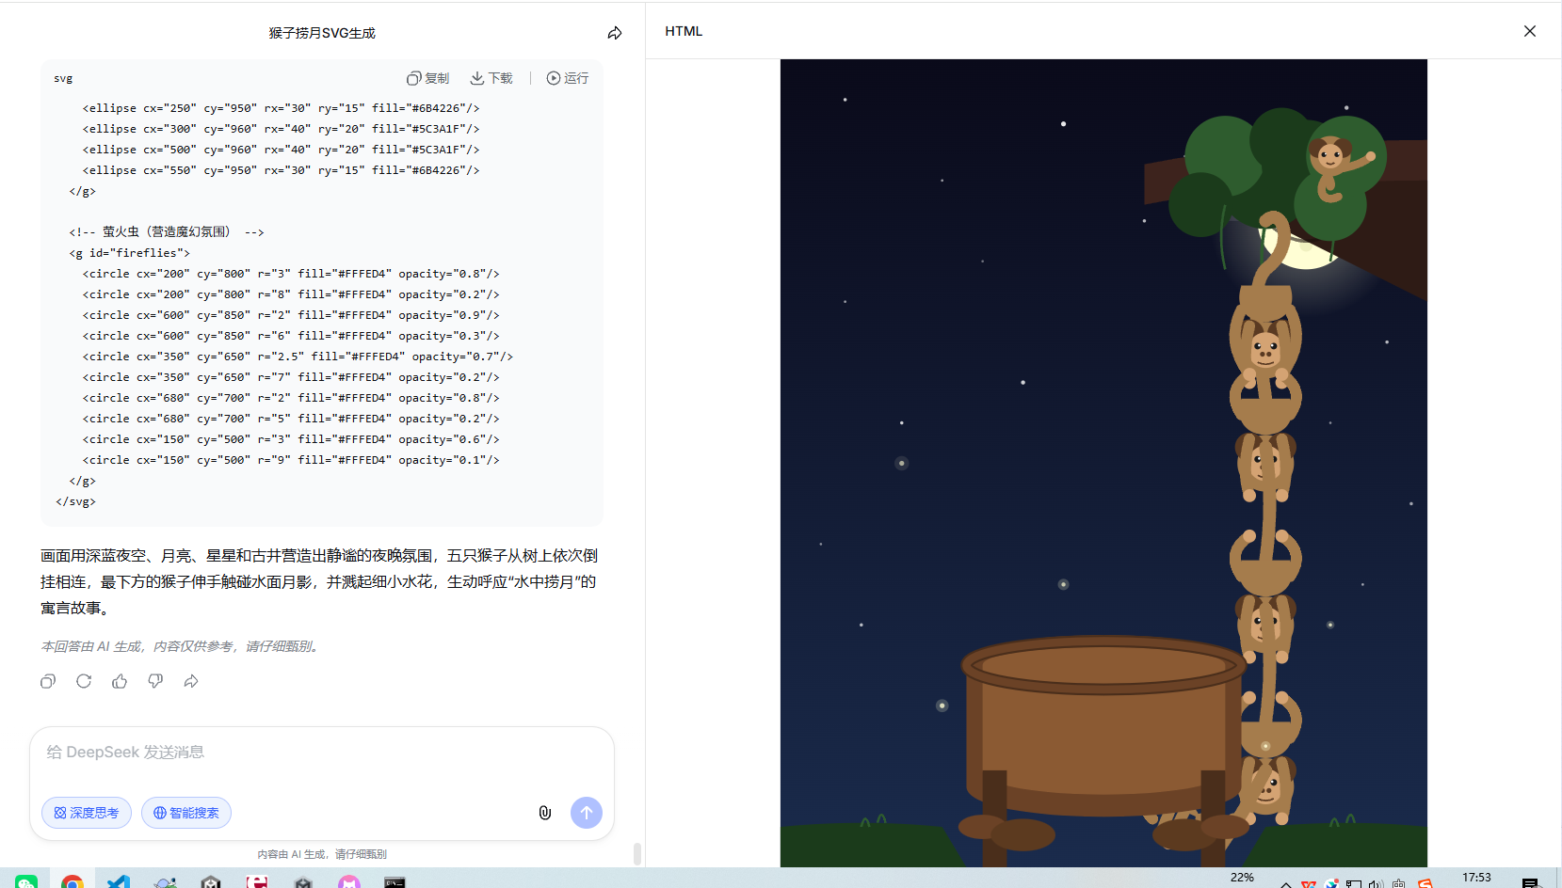Open the volume control in system tray
Viewport: 1562px width, 888px height.
[x=1377, y=883]
